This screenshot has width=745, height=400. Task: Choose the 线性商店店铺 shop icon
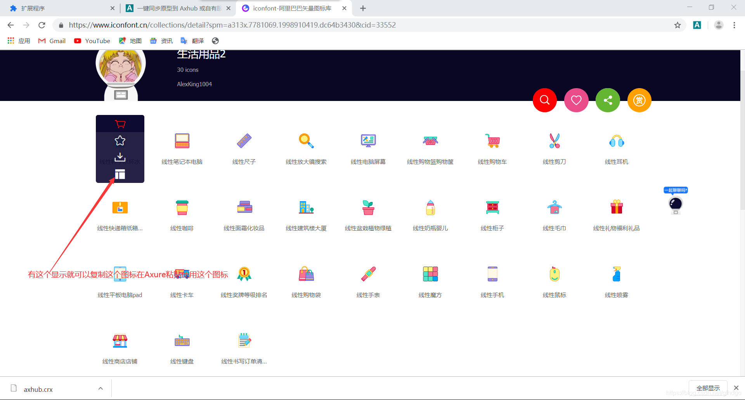(120, 341)
